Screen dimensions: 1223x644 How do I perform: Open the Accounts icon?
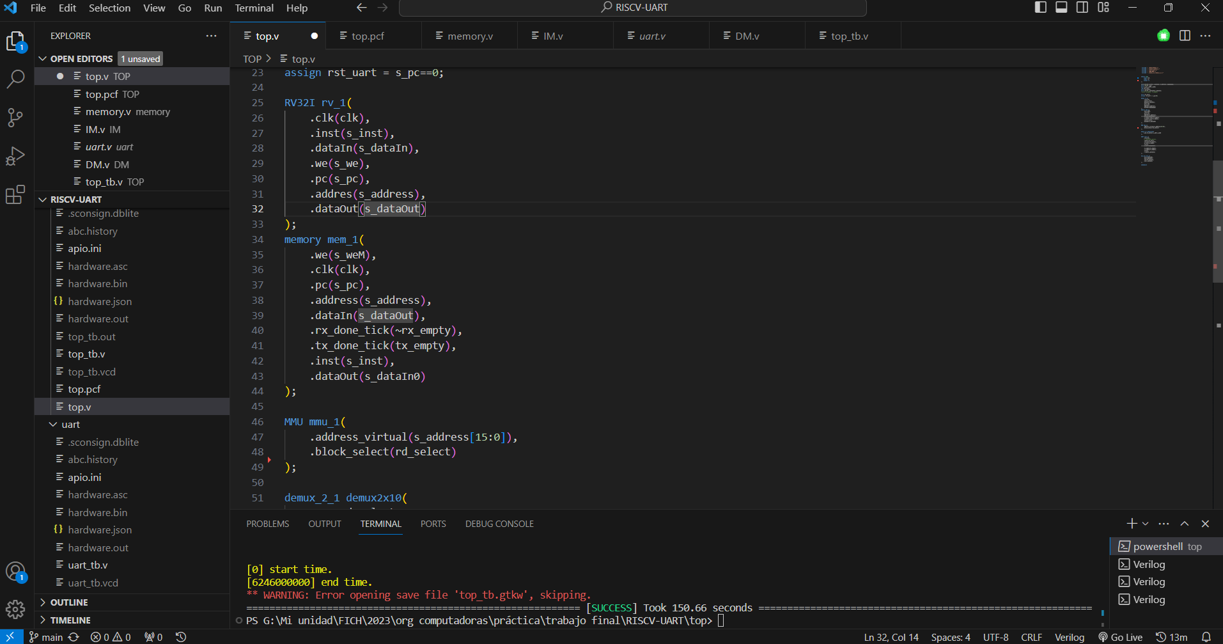15,572
